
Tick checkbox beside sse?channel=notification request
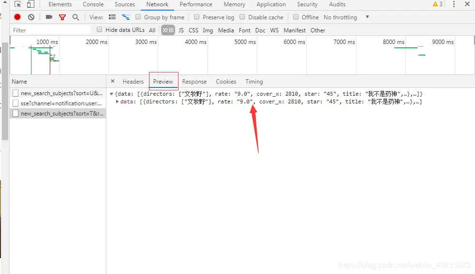coord(15,103)
